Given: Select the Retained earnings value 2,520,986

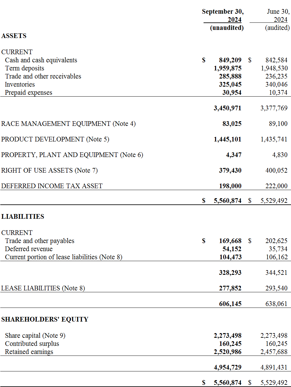Looking at the screenshot, I should coord(228,352).
